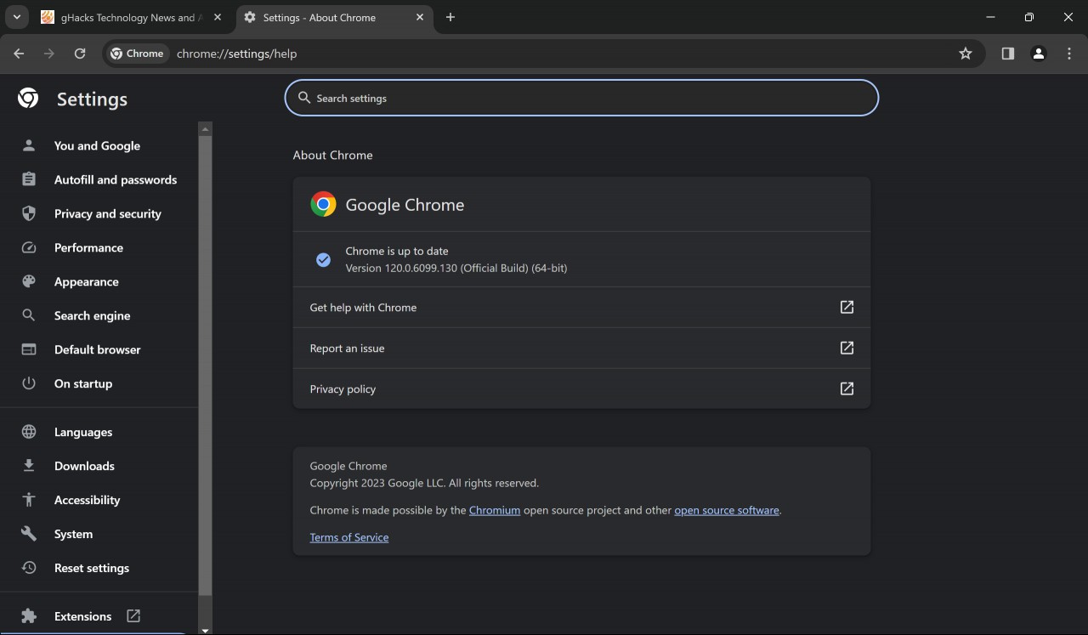Screen dimensions: 1088x635
Task: Click the Version 120.0.6099.130 text
Action: coord(456,268)
